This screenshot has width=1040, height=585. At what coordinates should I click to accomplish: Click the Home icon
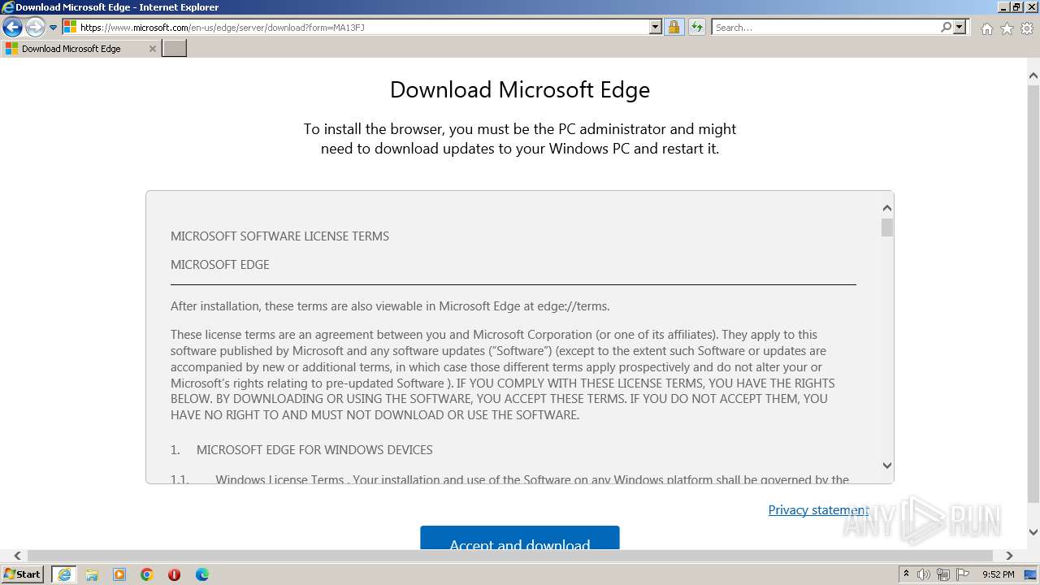tap(986, 28)
